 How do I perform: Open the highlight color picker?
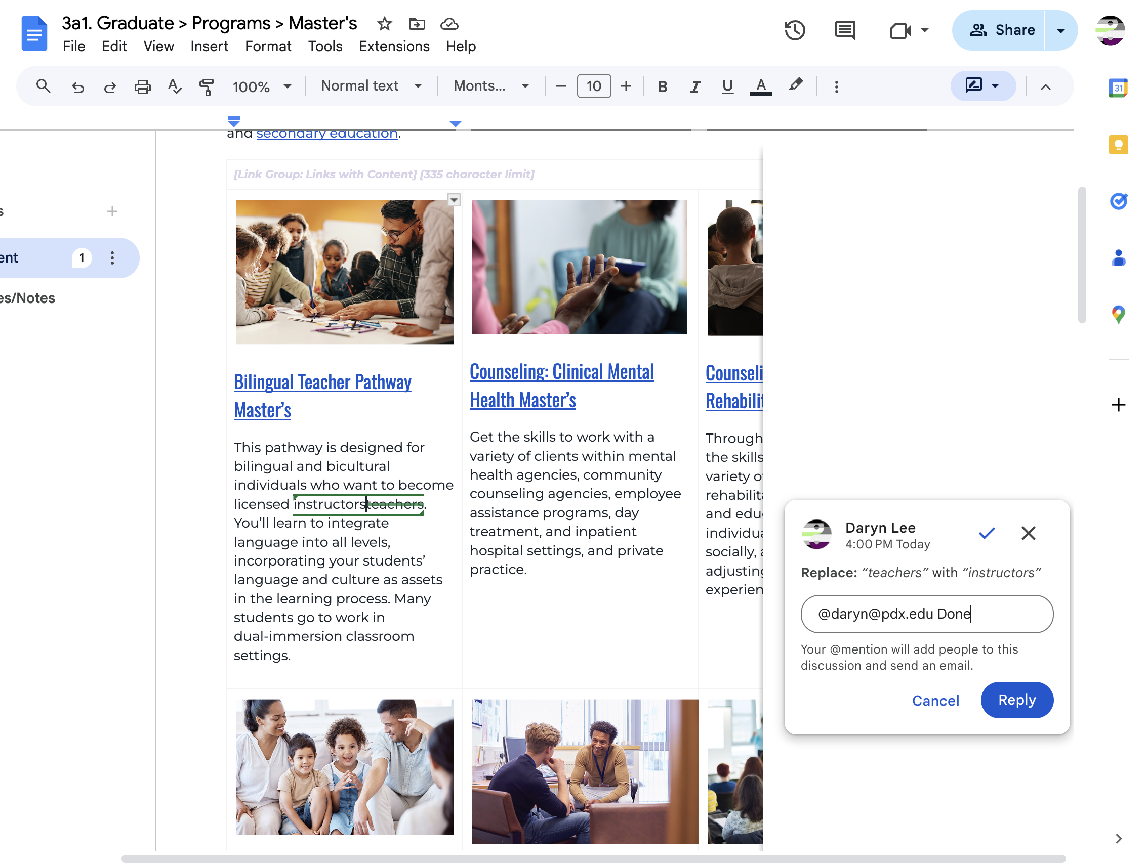795,85
